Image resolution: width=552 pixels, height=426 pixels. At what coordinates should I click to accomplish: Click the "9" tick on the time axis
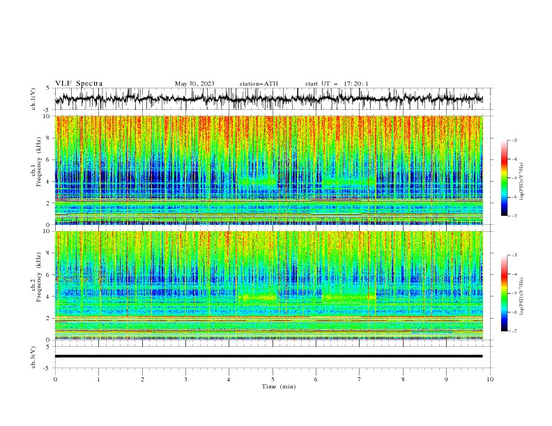[x=446, y=379]
